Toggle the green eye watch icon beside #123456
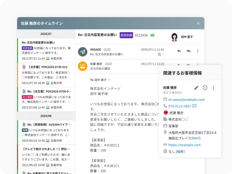The height and width of the screenshot is (174, 232). [152, 35]
